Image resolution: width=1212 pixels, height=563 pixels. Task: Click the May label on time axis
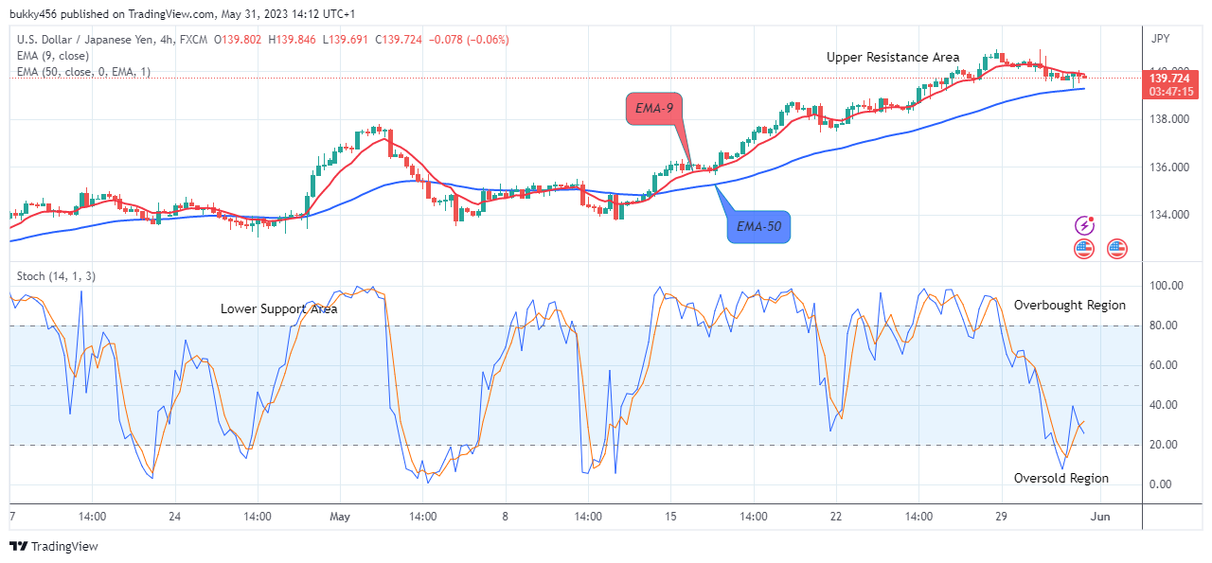point(340,517)
